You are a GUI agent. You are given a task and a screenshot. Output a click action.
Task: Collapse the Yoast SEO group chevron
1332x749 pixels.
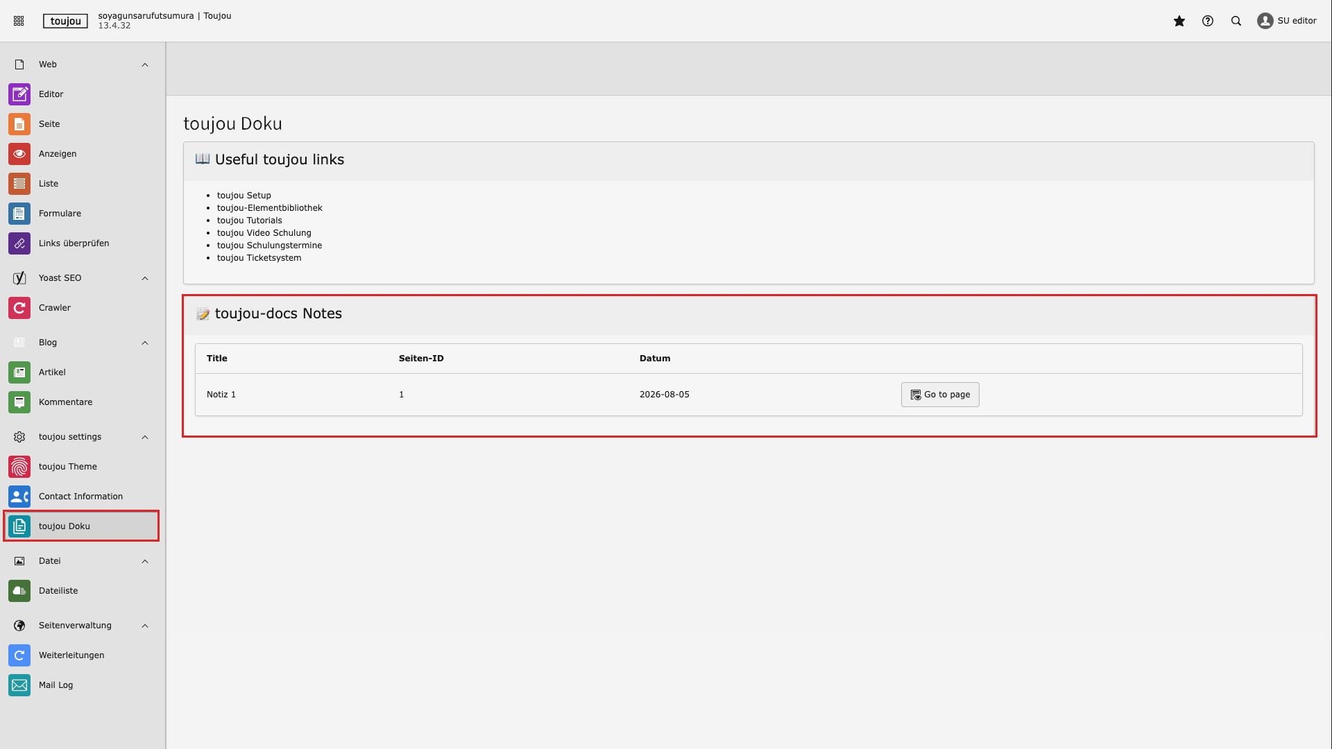click(145, 278)
